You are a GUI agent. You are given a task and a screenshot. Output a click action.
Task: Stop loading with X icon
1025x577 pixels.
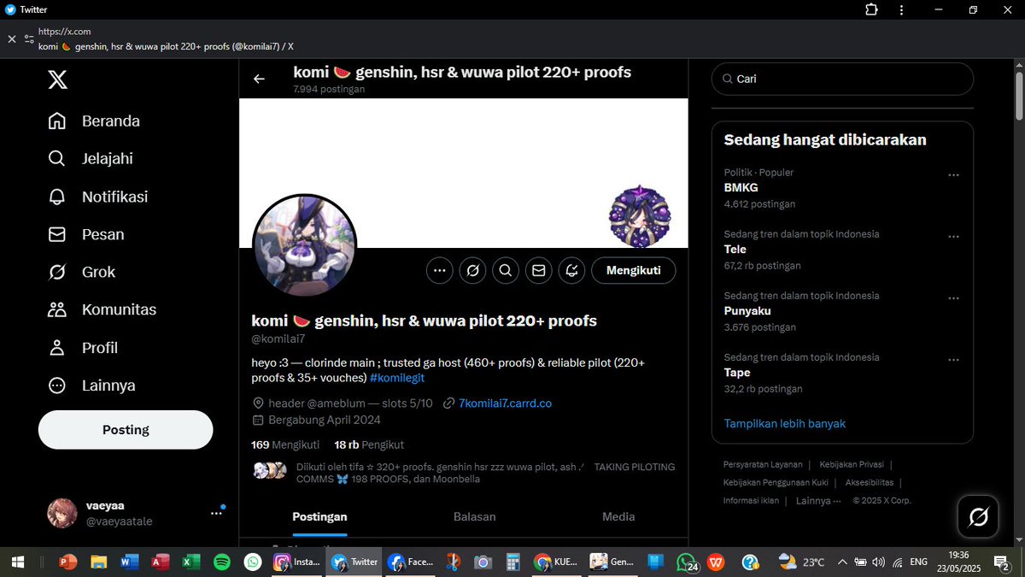11,39
